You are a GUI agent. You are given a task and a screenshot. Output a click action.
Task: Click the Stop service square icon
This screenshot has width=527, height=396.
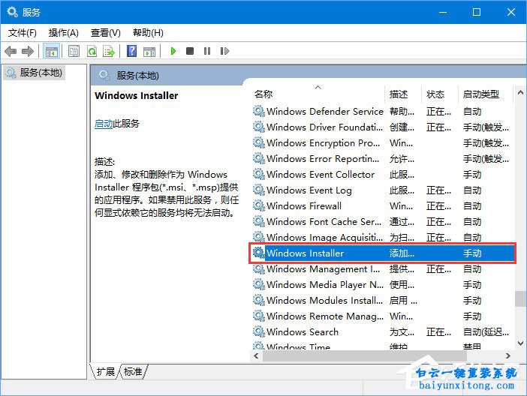(x=190, y=51)
